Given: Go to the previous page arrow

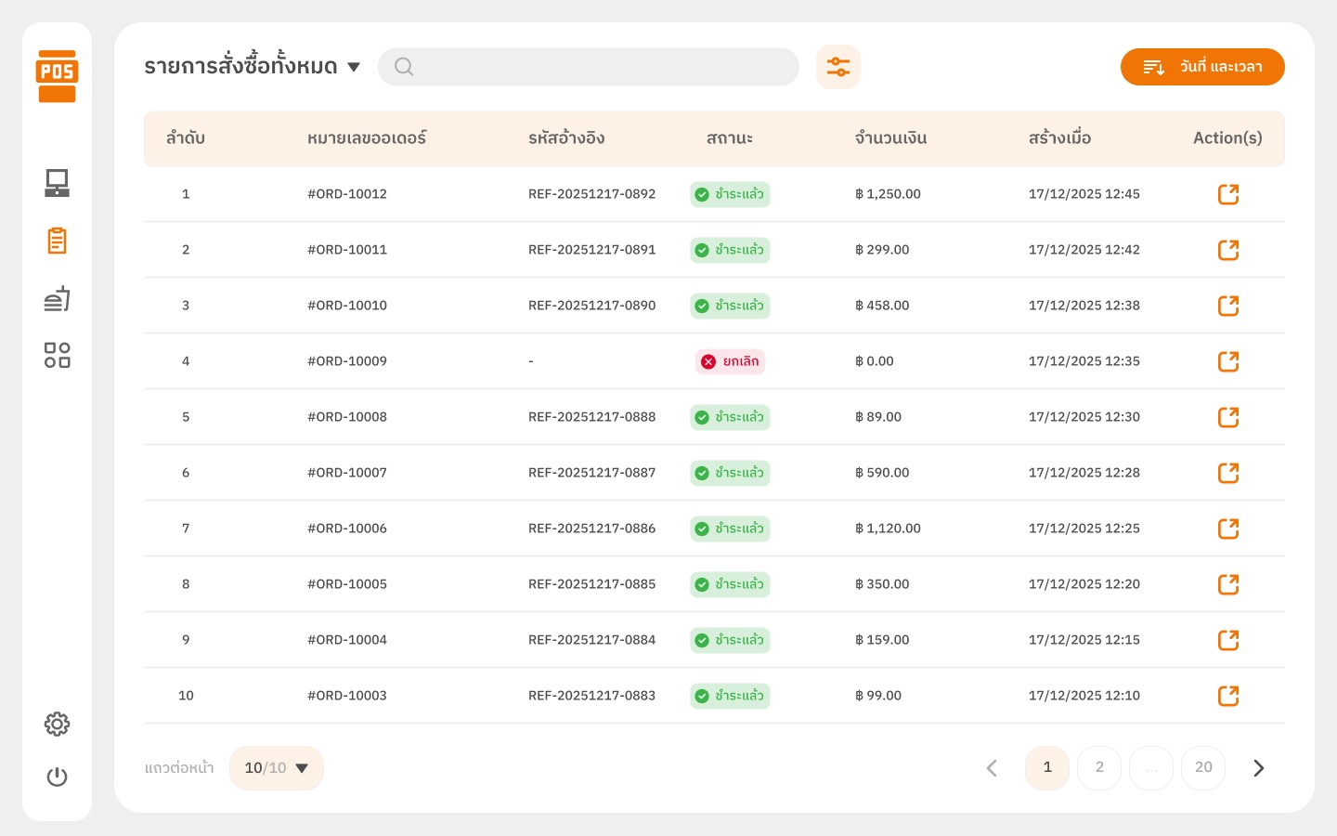Looking at the screenshot, I should [992, 768].
